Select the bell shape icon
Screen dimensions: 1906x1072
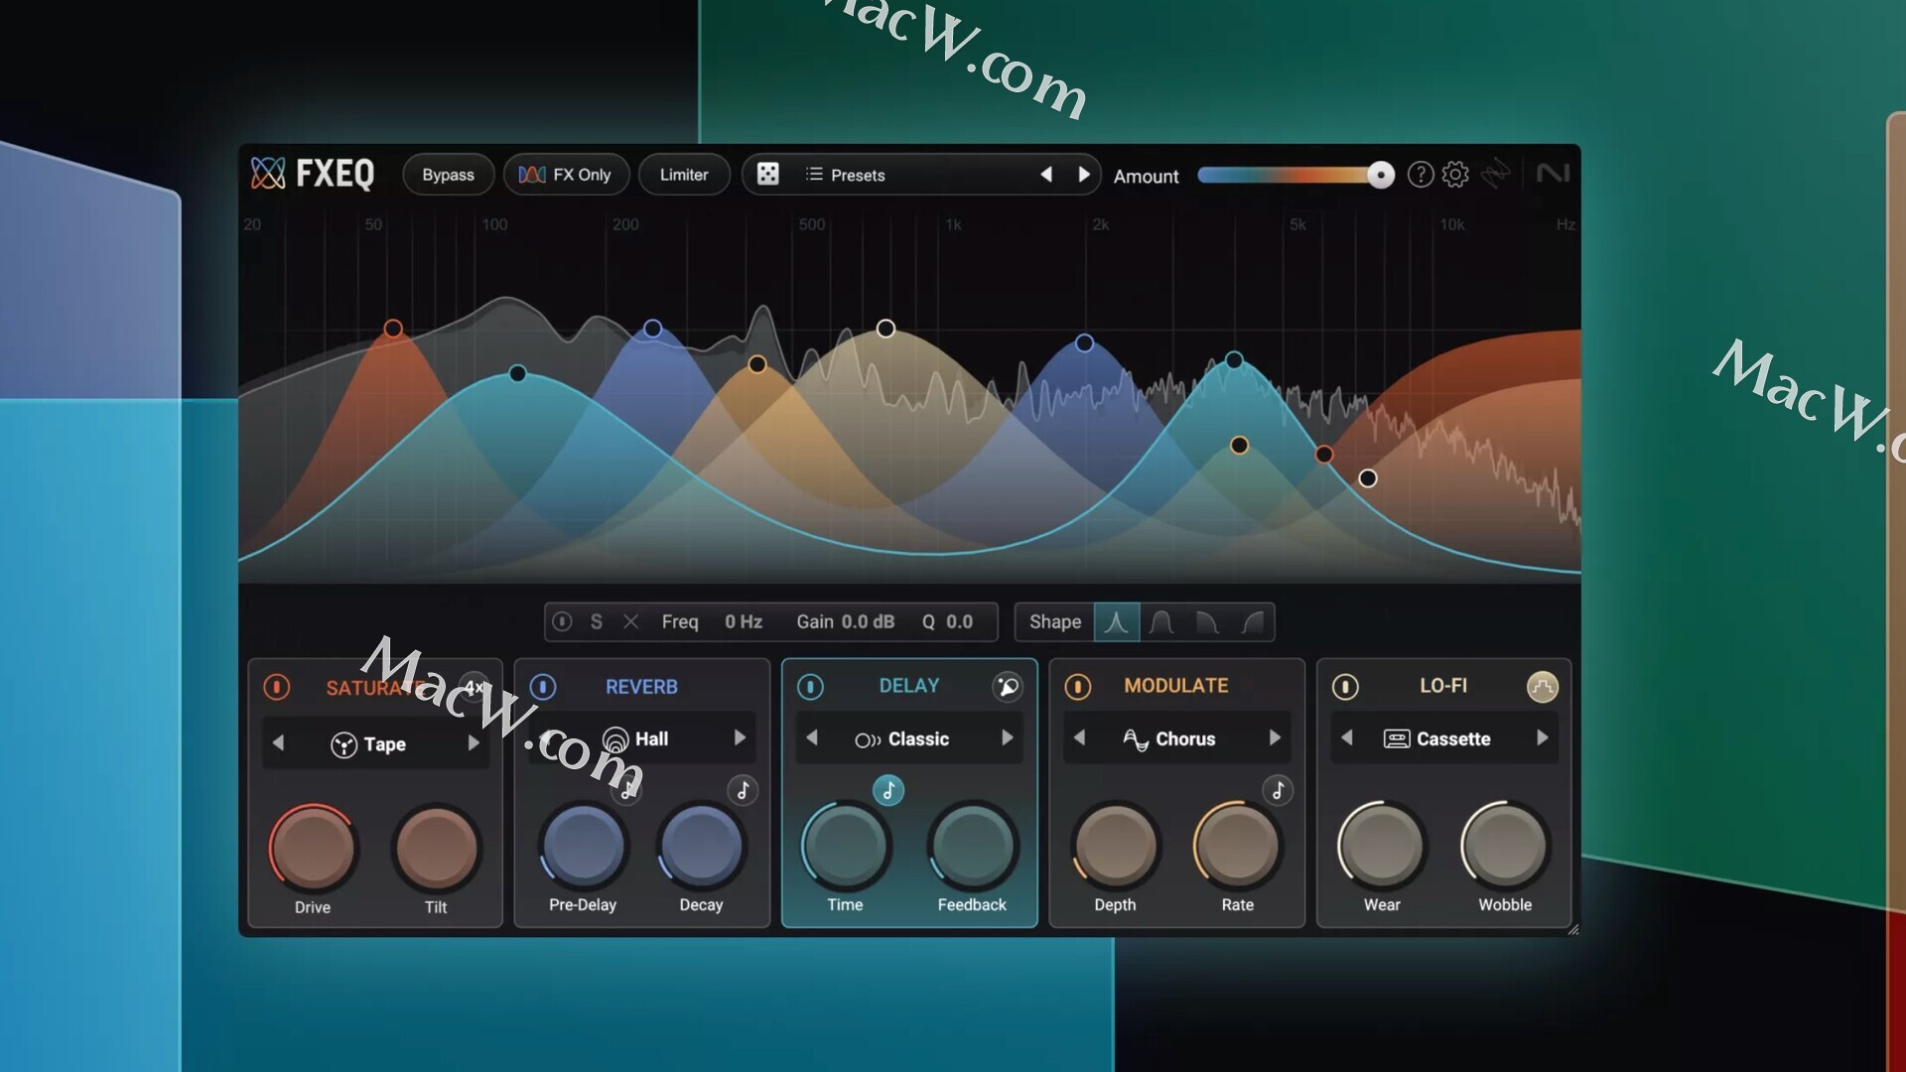tap(1116, 622)
